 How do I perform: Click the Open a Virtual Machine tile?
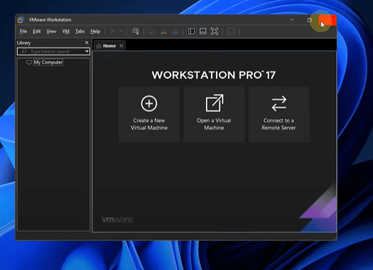point(214,114)
